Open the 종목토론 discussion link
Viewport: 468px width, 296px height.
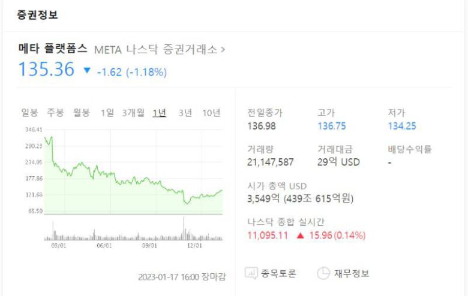click(279, 274)
